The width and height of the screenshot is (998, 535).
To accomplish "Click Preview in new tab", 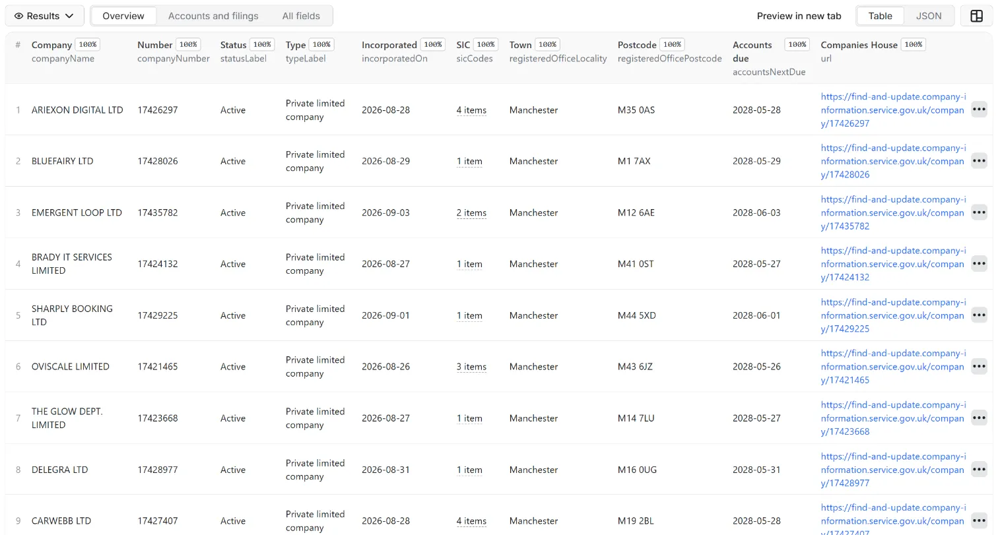I will [x=799, y=16].
